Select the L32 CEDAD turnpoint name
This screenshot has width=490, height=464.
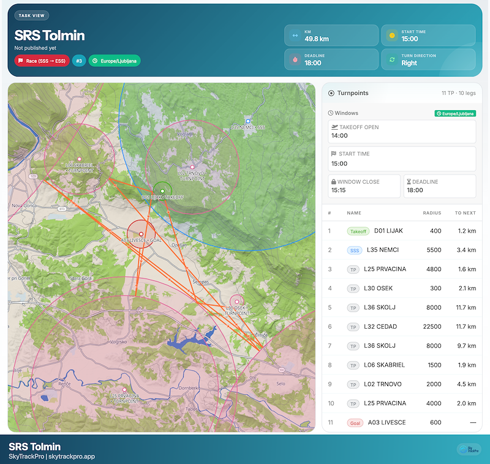click(380, 327)
